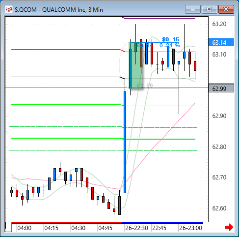Viewport: 239px width, 237px height.
Task: Click the 63.10 price axis label
Action: [x=219, y=55]
